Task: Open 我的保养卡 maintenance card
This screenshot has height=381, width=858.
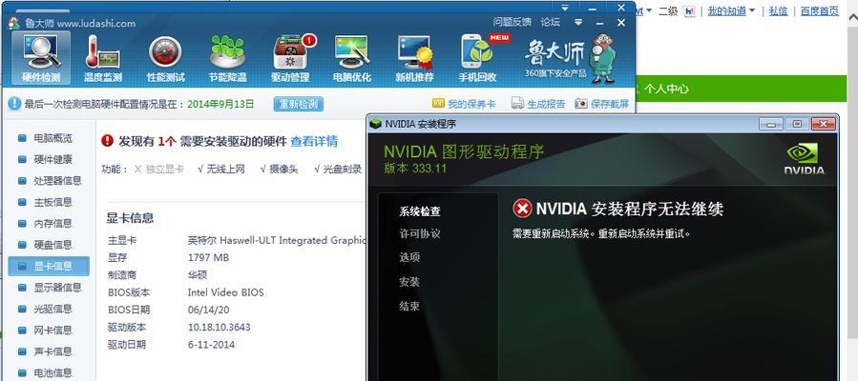Action: [464, 104]
